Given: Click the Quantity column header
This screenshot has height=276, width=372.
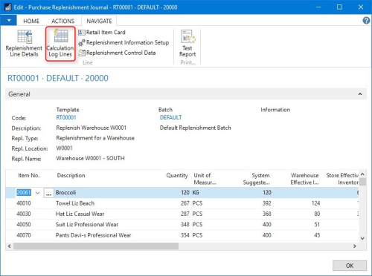Looking at the screenshot, I should point(177,175).
